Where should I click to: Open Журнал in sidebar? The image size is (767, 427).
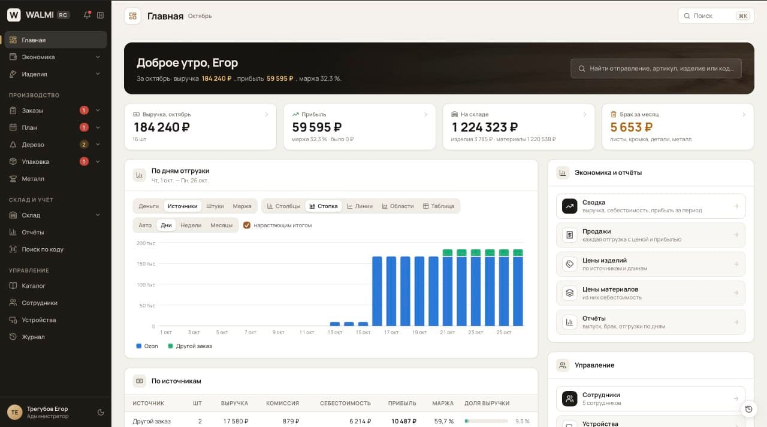(x=56, y=337)
